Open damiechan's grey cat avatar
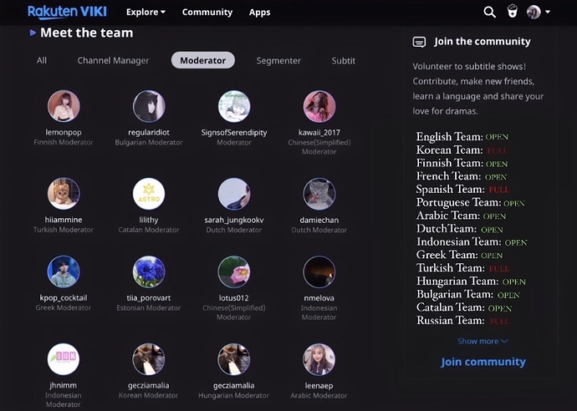This screenshot has width=577, height=411. 319,194
